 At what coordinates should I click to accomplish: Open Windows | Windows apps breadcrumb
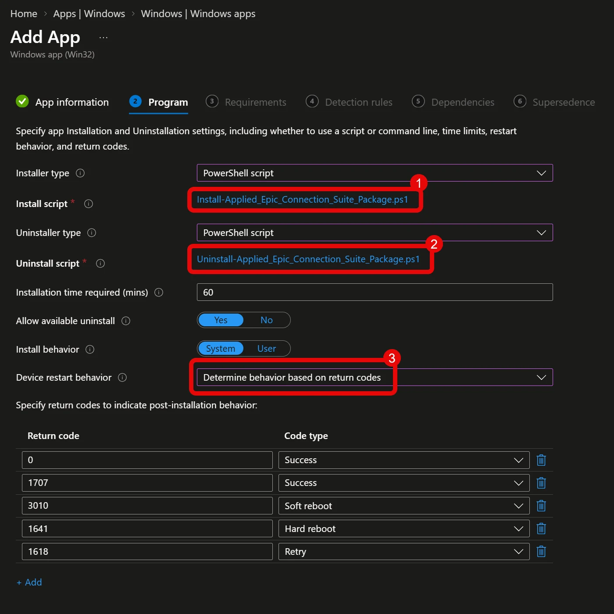[198, 14]
